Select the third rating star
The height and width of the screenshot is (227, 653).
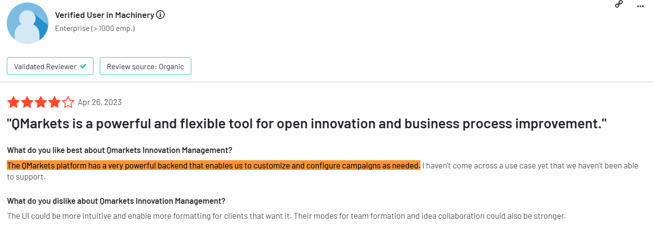41,102
